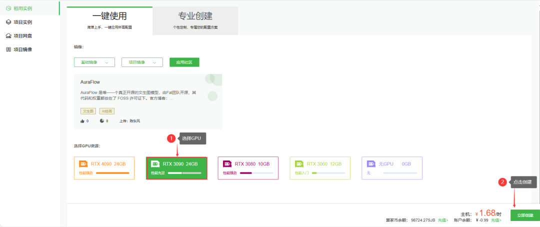This screenshot has height=227, width=540.
Task: Click the 无GPU lavender card icon
Action: coord(371,164)
